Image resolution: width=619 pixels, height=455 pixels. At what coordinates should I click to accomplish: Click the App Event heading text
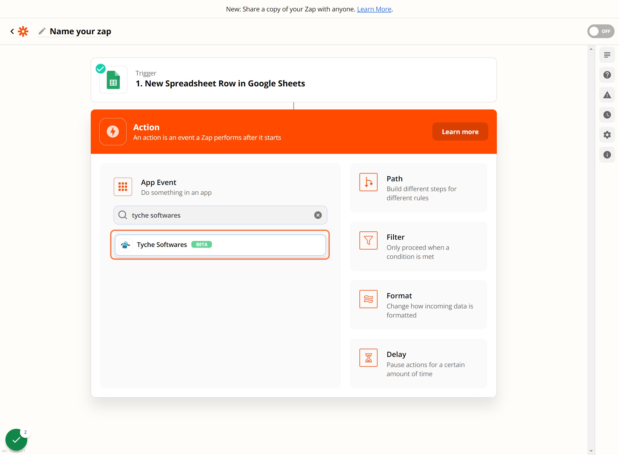[159, 182]
